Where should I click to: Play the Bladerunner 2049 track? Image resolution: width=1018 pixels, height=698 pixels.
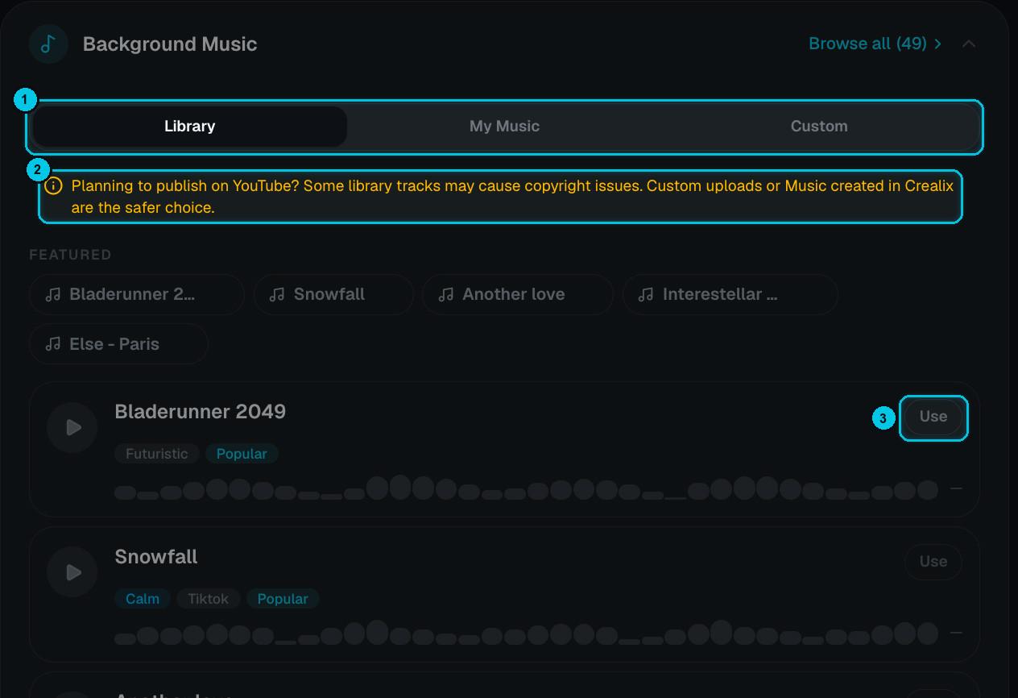[72, 427]
